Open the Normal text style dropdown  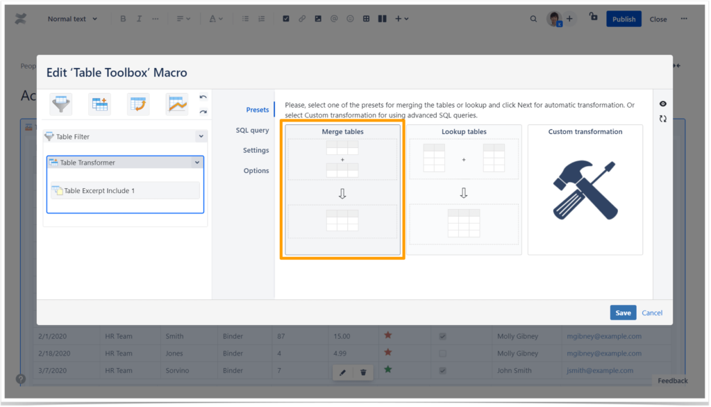72,19
